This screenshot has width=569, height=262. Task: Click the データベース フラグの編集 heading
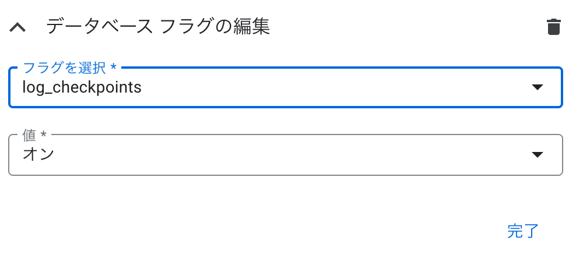[x=158, y=27]
